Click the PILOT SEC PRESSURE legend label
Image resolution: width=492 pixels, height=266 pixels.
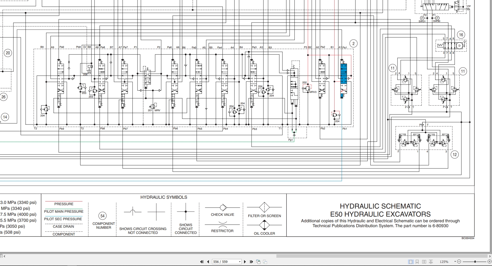(63, 219)
